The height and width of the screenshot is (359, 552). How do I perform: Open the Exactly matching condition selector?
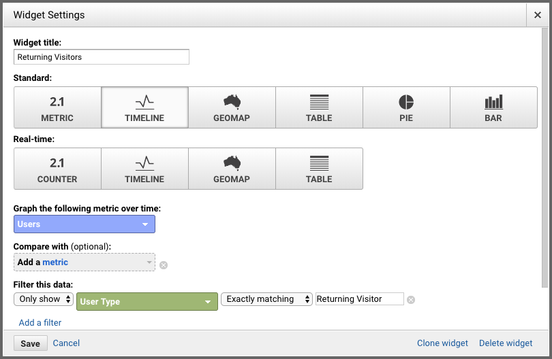click(266, 299)
